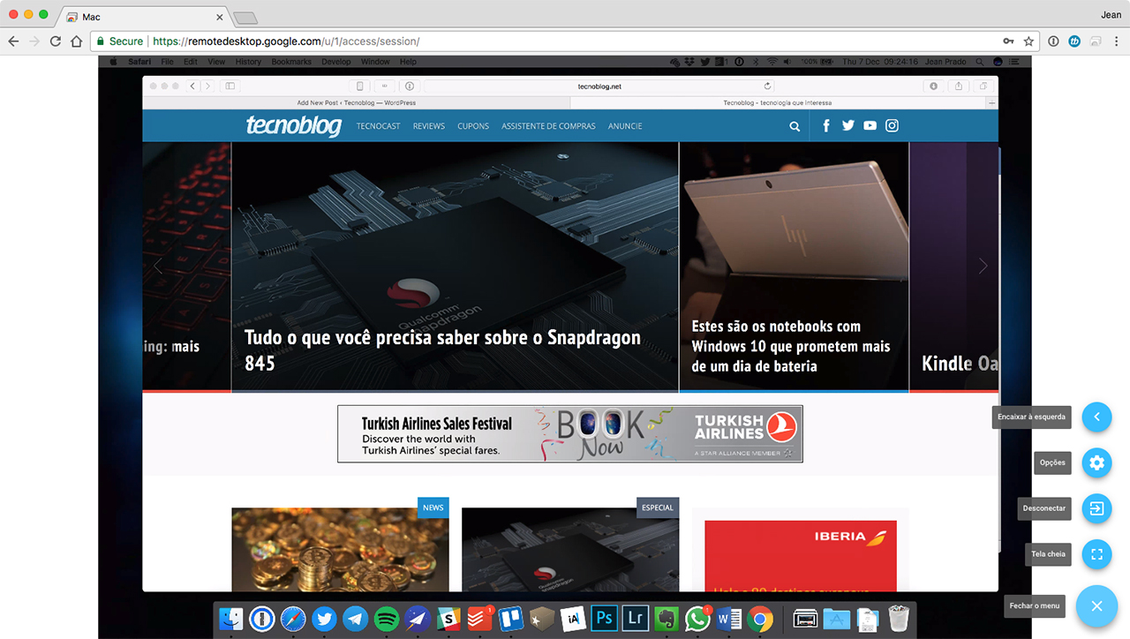The width and height of the screenshot is (1130, 639).
Task: Open Safari's Develop menu
Action: coord(336,62)
